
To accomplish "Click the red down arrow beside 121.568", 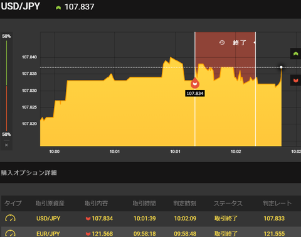I will click(x=88, y=234).
